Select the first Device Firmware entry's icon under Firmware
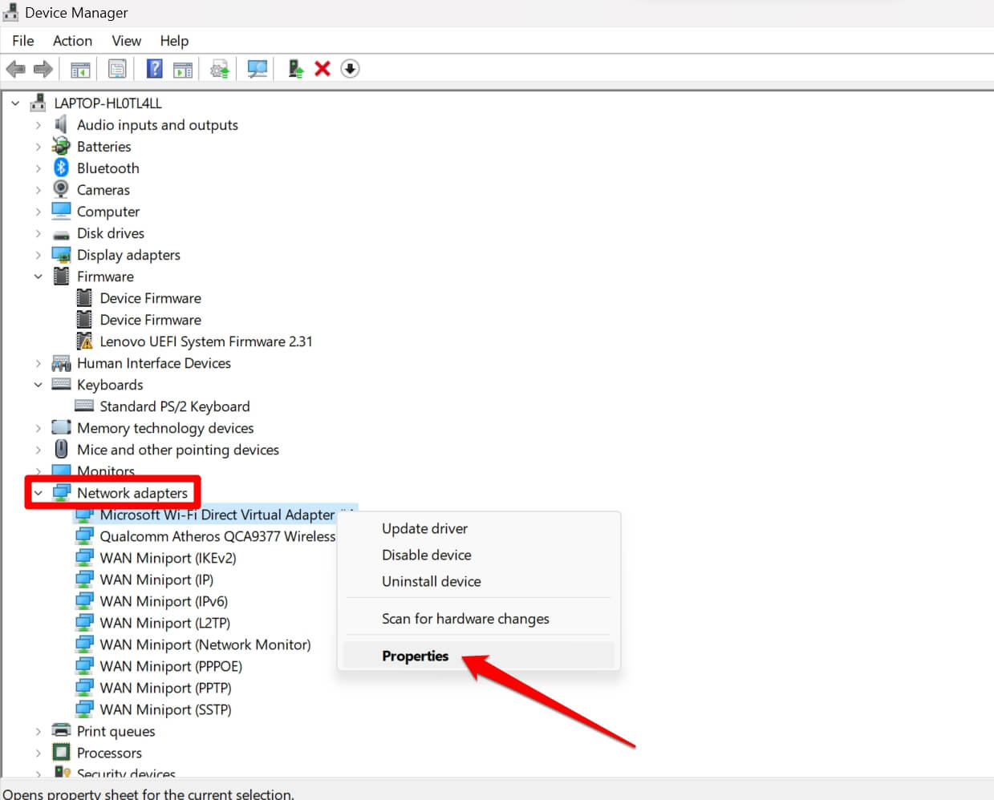 (84, 297)
